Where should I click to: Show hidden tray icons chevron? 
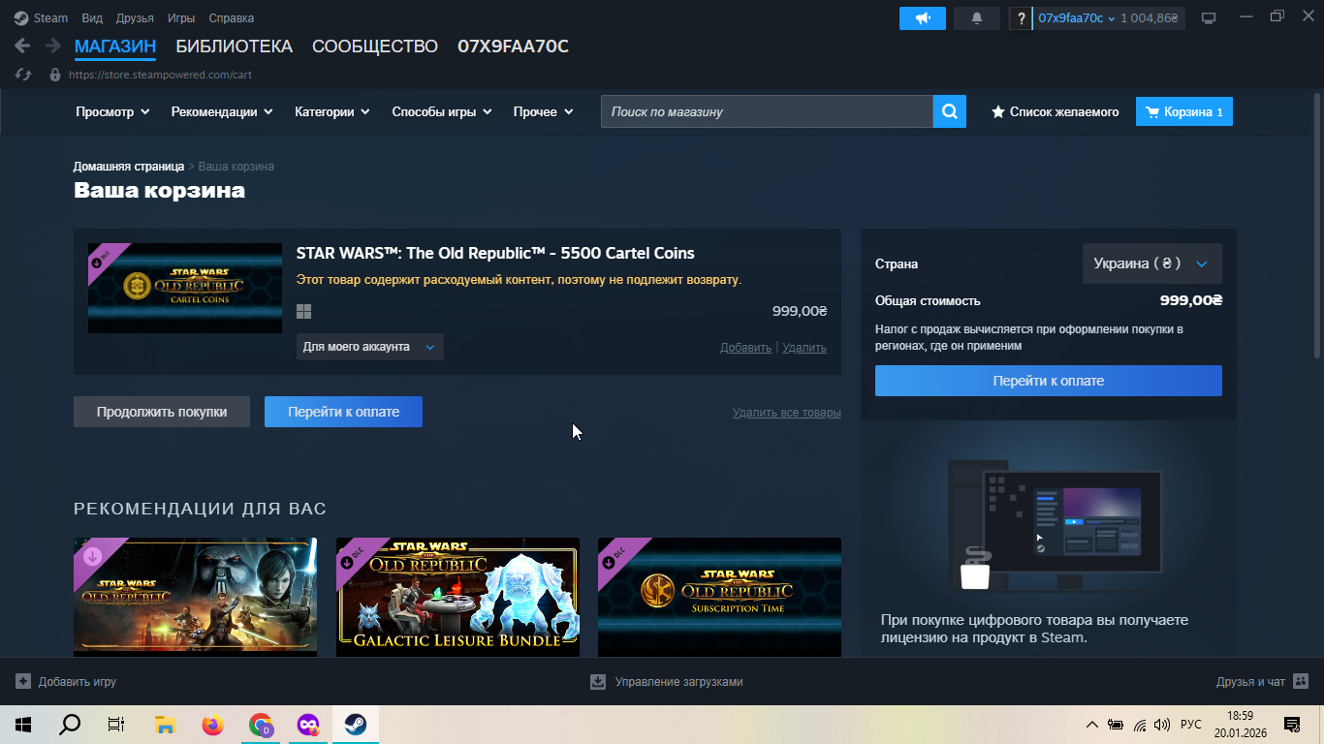click(1092, 725)
